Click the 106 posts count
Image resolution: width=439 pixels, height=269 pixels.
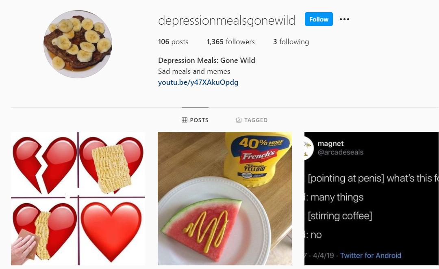tap(173, 42)
